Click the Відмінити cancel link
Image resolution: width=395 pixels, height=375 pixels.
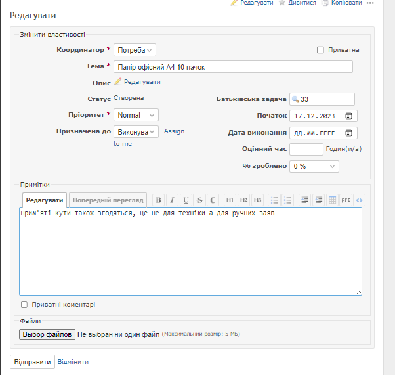(73, 362)
